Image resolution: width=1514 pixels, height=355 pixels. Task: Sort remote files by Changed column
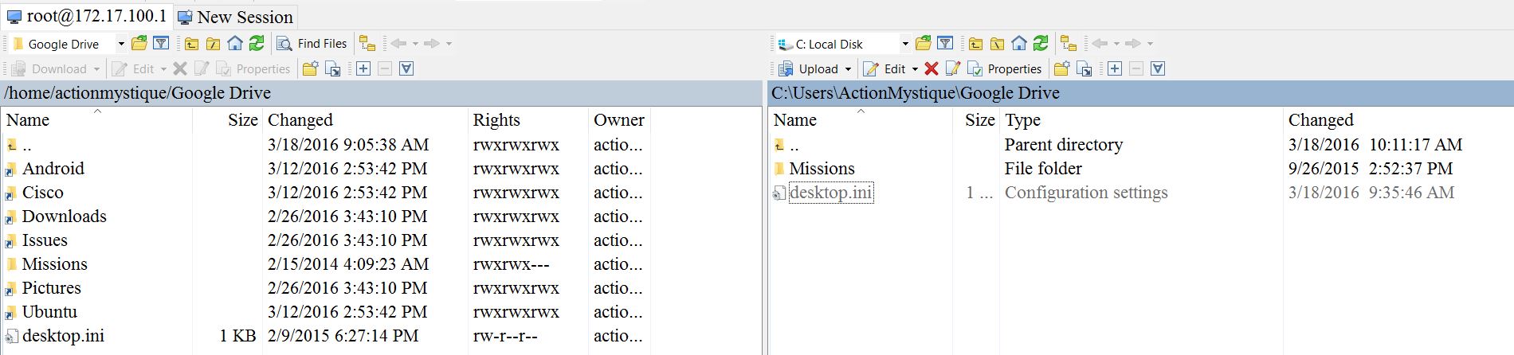coord(300,120)
